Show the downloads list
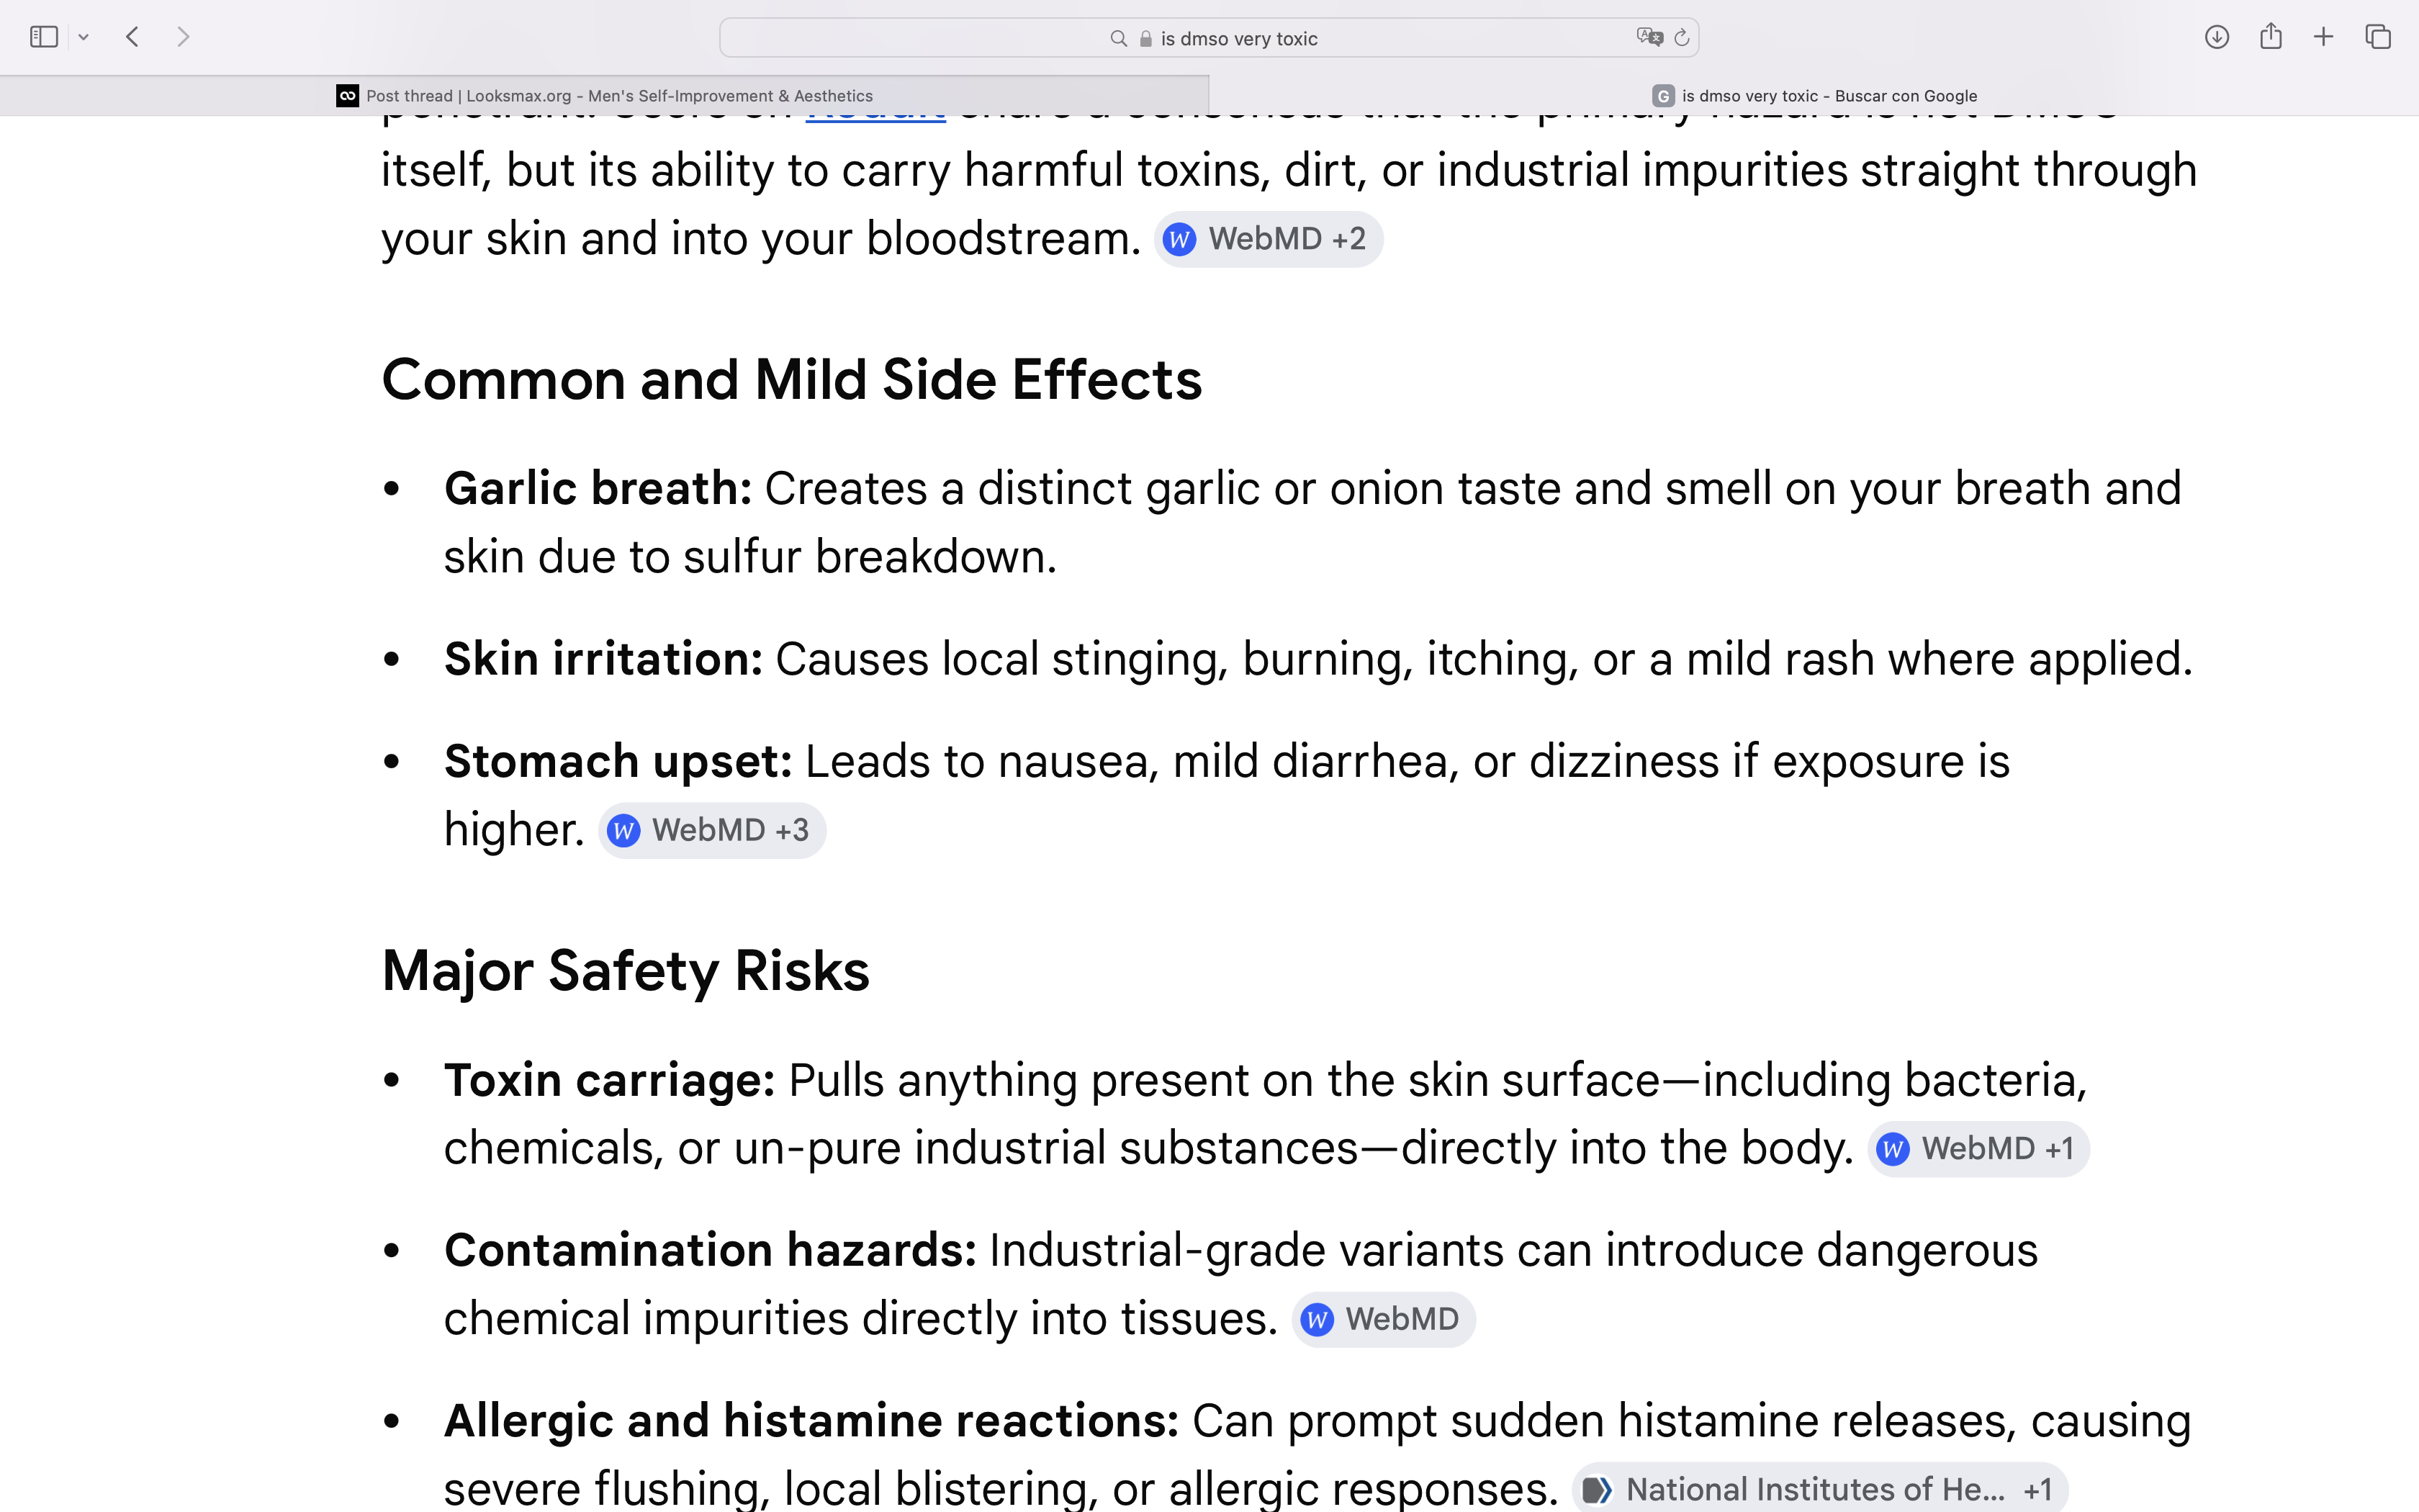This screenshot has height=1512, width=2419. tap(2216, 37)
